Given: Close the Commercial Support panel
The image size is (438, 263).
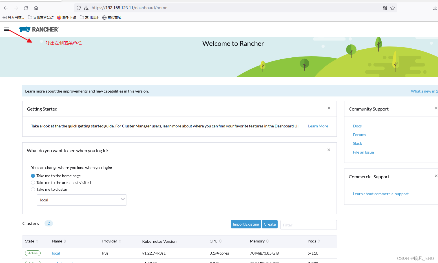Looking at the screenshot, I should click(436, 176).
